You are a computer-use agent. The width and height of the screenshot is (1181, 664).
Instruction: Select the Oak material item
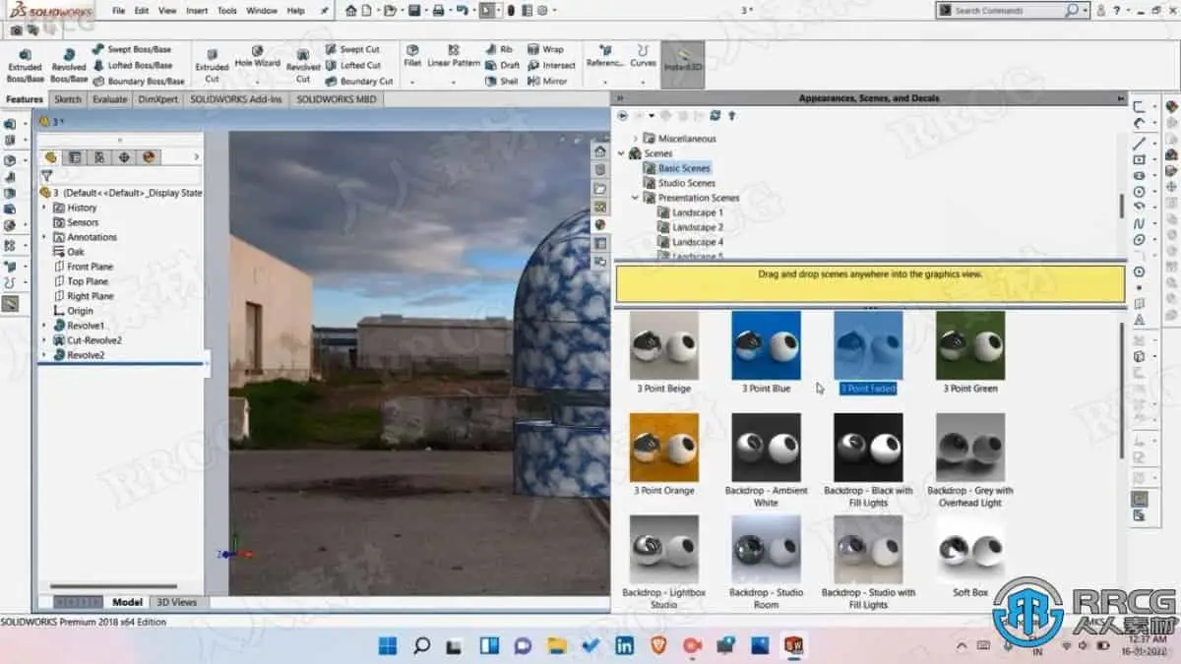pos(75,252)
